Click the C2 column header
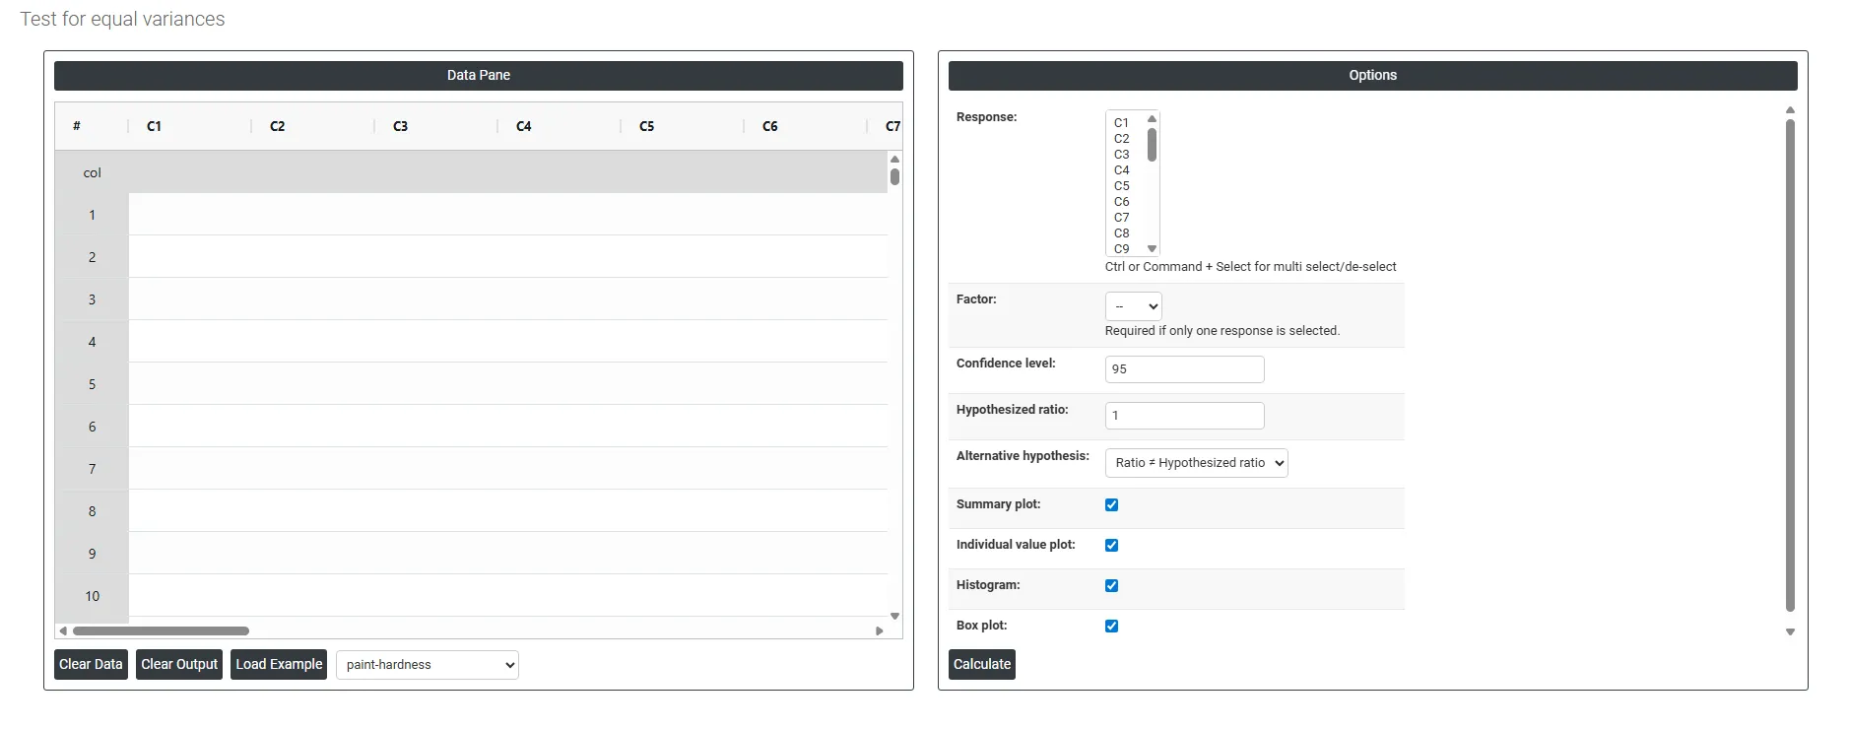 pyautogui.click(x=312, y=126)
